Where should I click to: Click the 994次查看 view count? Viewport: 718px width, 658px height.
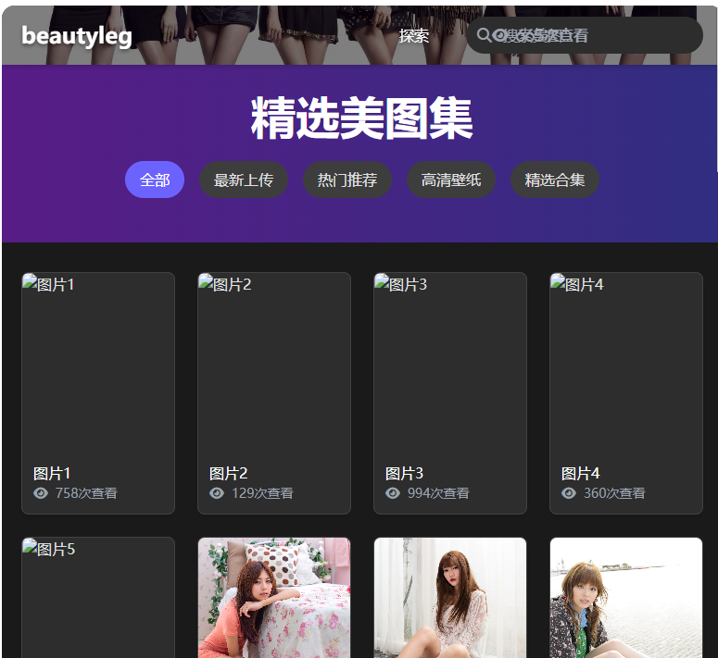[438, 493]
